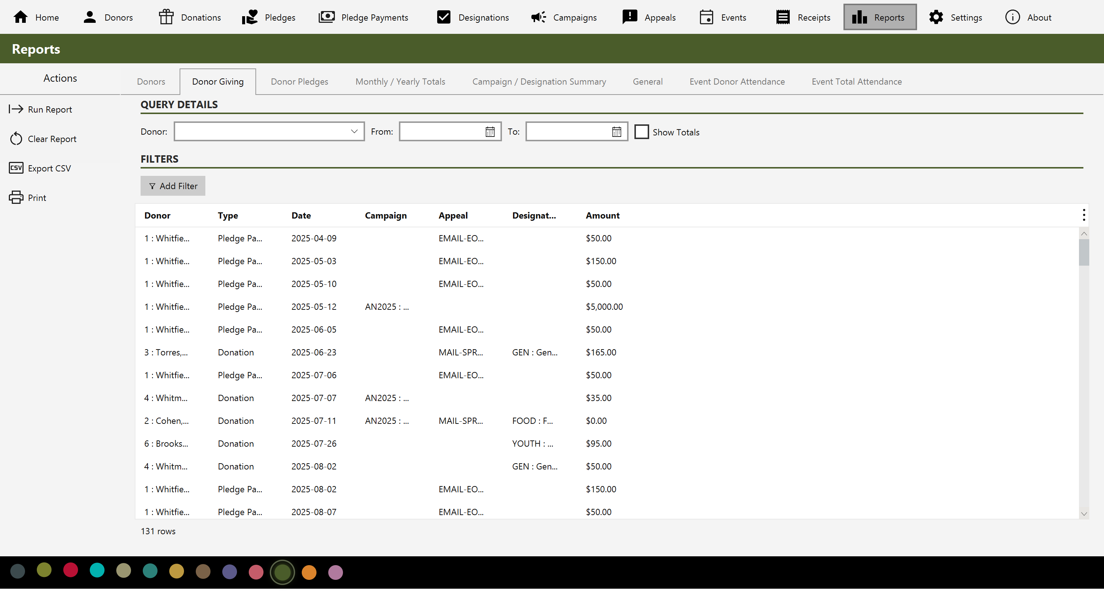This screenshot has height=592, width=1104.
Task: Open the Designations checkmark icon
Action: click(x=443, y=17)
